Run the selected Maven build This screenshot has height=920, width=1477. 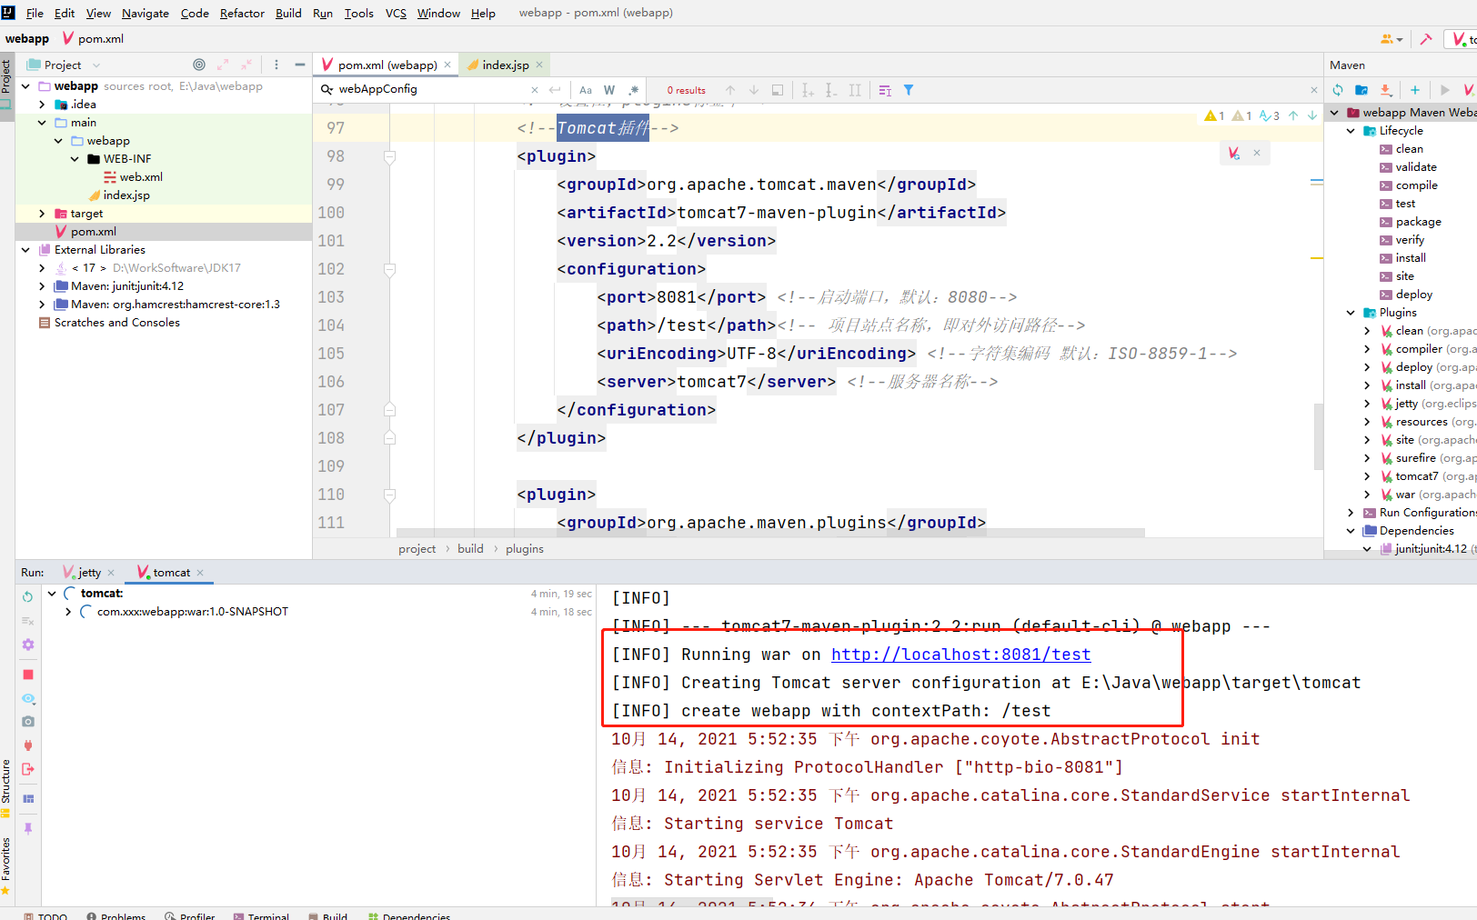pyautogui.click(x=1444, y=90)
